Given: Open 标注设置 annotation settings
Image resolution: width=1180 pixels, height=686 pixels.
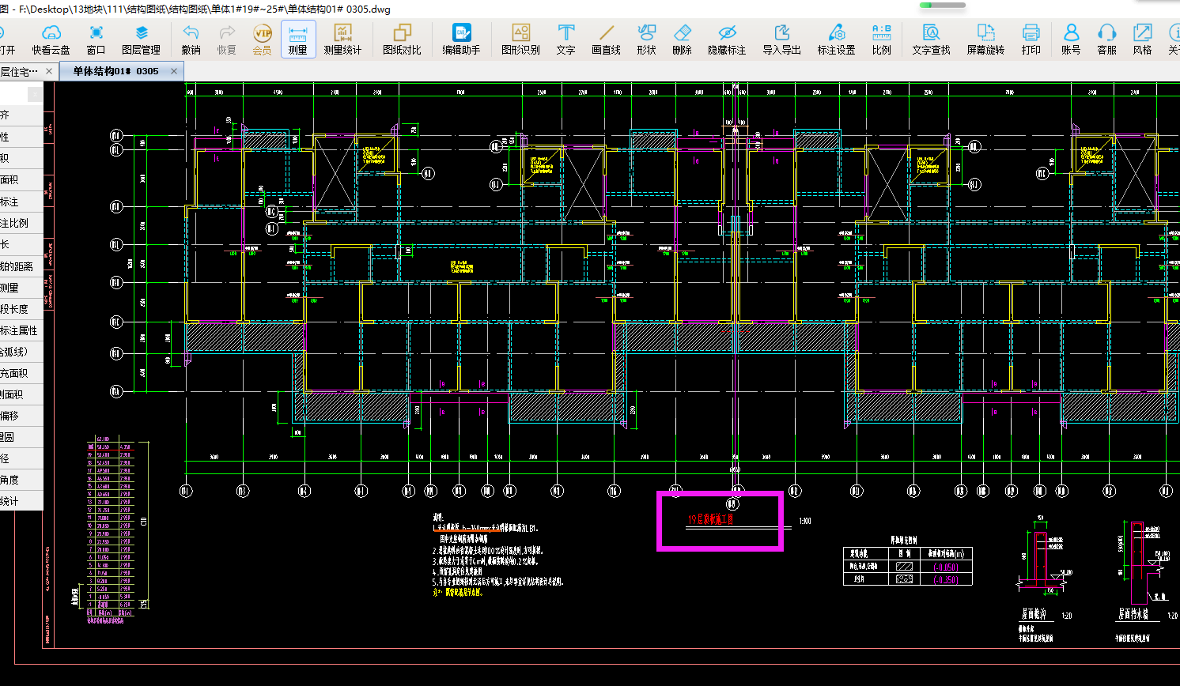Looking at the screenshot, I should tap(836, 39).
